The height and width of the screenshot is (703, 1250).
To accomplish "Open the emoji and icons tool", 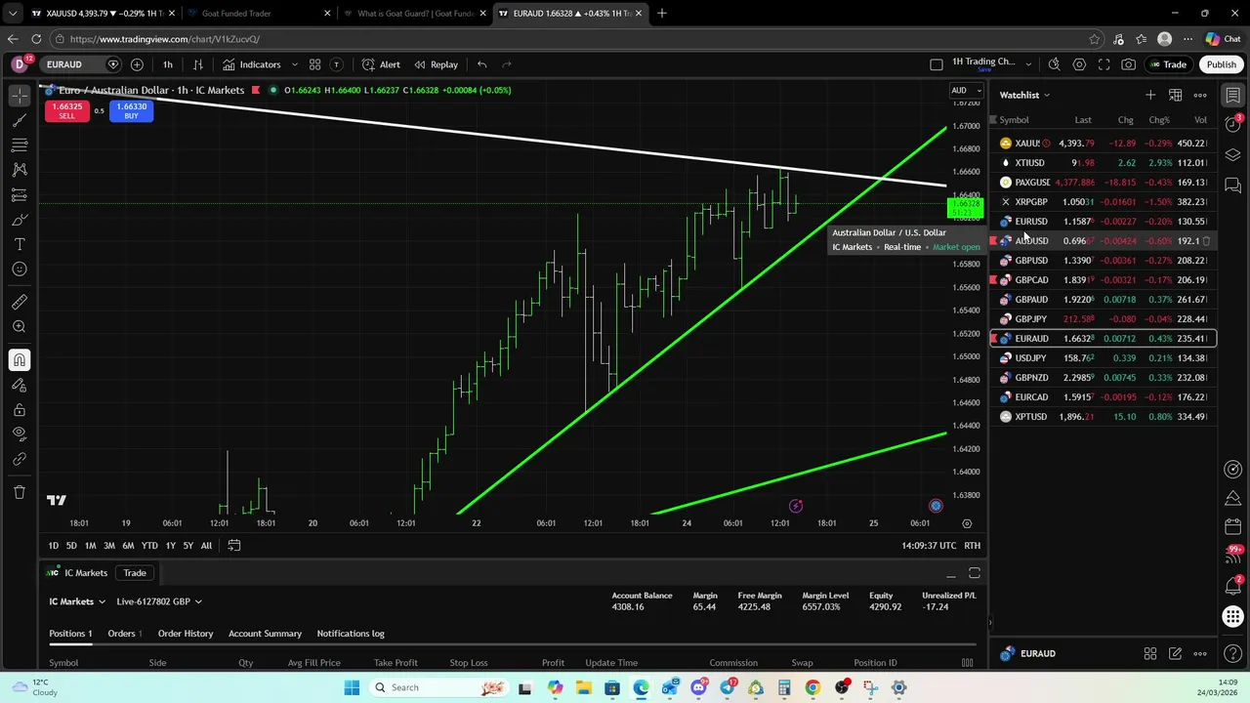I will click(x=20, y=269).
